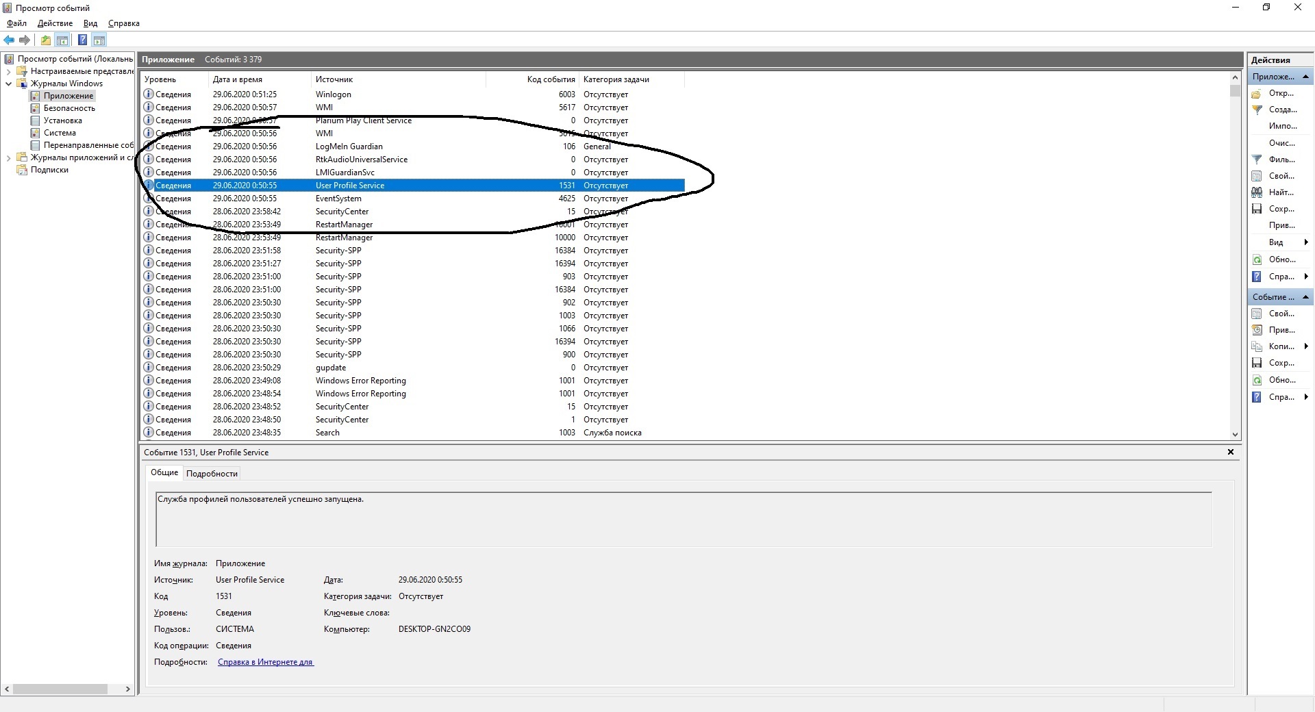Click the Просмотр событий root node icon

tap(9, 59)
